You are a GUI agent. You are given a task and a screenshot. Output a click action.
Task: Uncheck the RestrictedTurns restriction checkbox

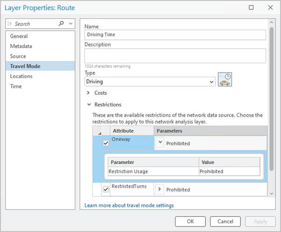point(105,189)
